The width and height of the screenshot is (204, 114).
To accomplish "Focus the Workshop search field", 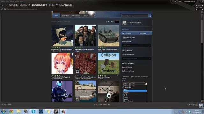I will pyautogui.click(x=135, y=16).
